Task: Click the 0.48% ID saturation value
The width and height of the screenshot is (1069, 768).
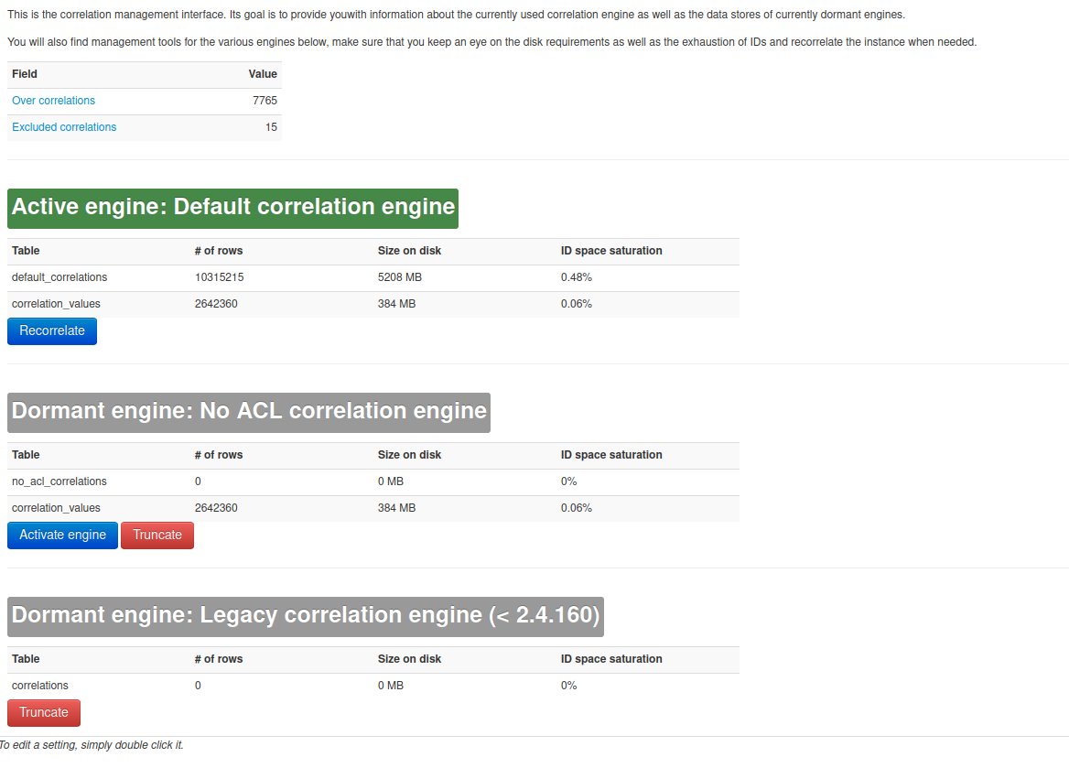Action: click(x=576, y=277)
